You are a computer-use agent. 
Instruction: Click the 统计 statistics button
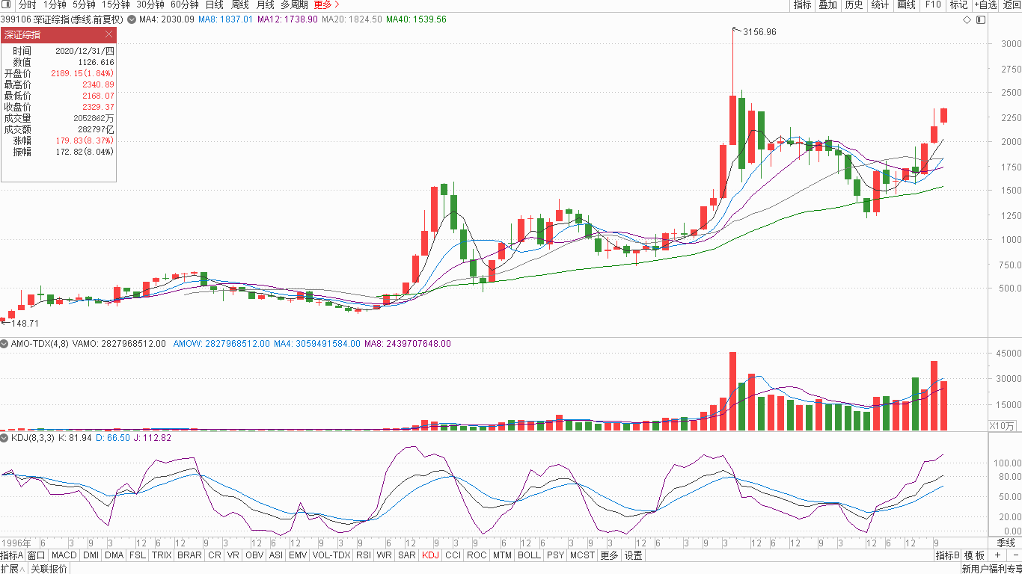[880, 4]
